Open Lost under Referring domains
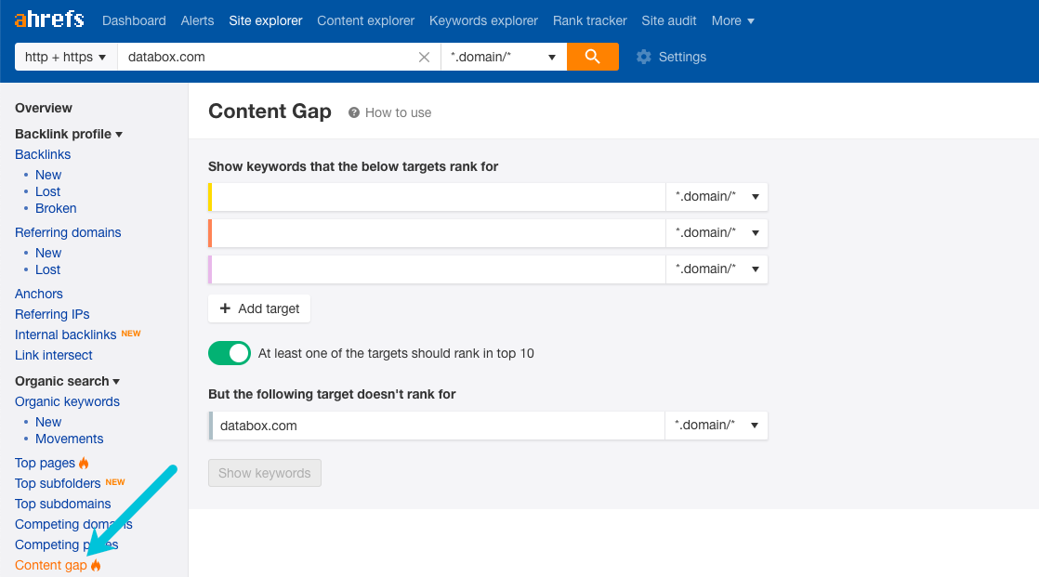The height and width of the screenshot is (577, 1039). tap(47, 269)
